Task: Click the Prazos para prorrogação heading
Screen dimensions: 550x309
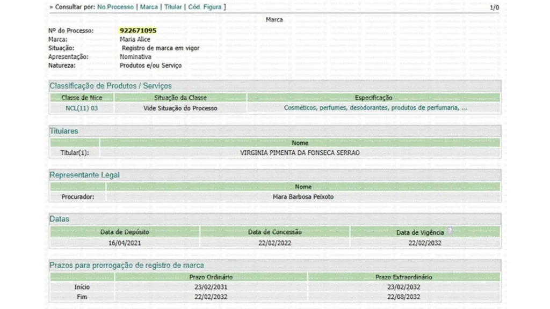Action: [127, 265]
